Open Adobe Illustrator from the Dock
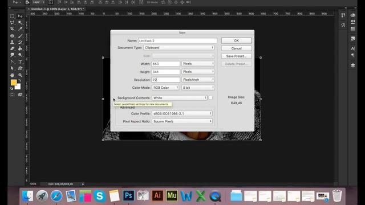The width and height of the screenshot is (365, 205). tap(157, 196)
